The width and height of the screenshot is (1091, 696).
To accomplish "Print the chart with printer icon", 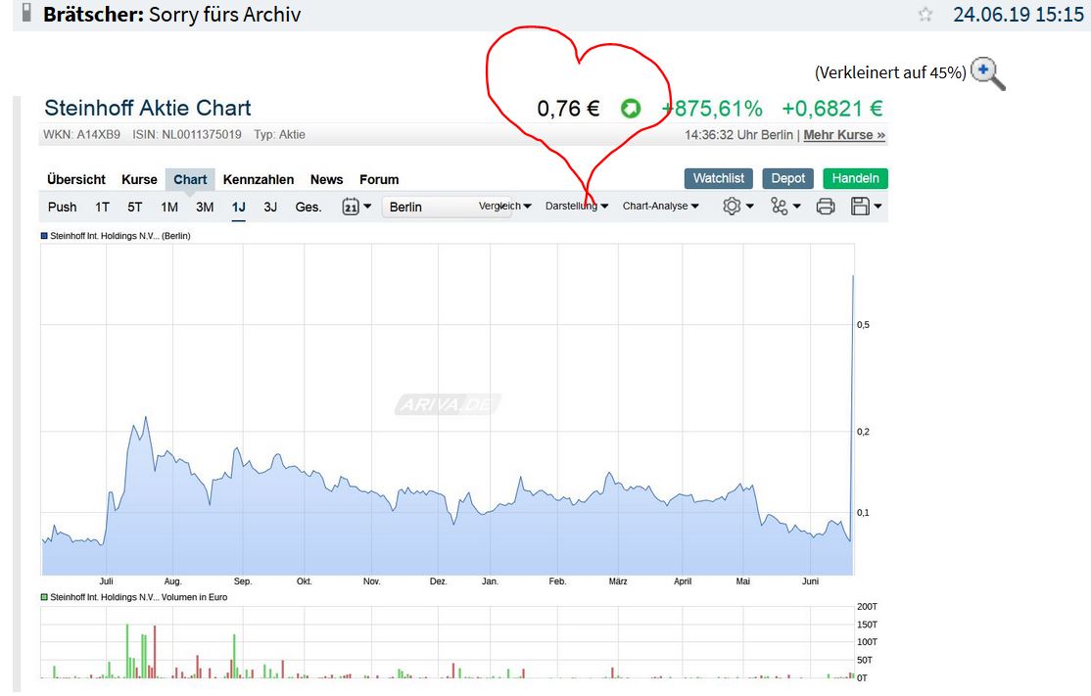I will coord(826,206).
